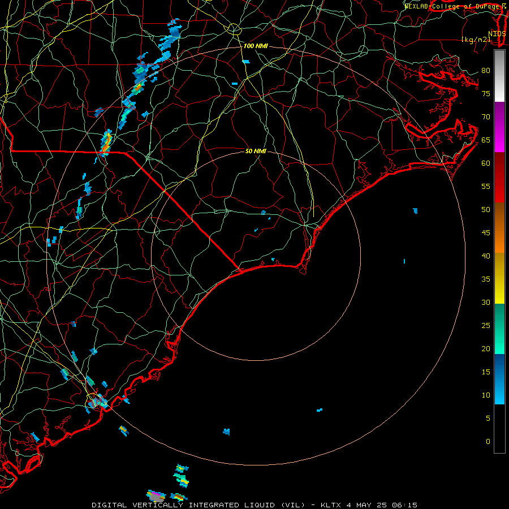Pick the blue segment of color scale

point(499,379)
